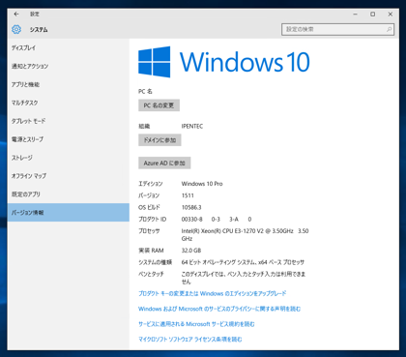This screenshot has height=357, width=406.
Task: Click the ペンとタッチ label
Action: 151,274
